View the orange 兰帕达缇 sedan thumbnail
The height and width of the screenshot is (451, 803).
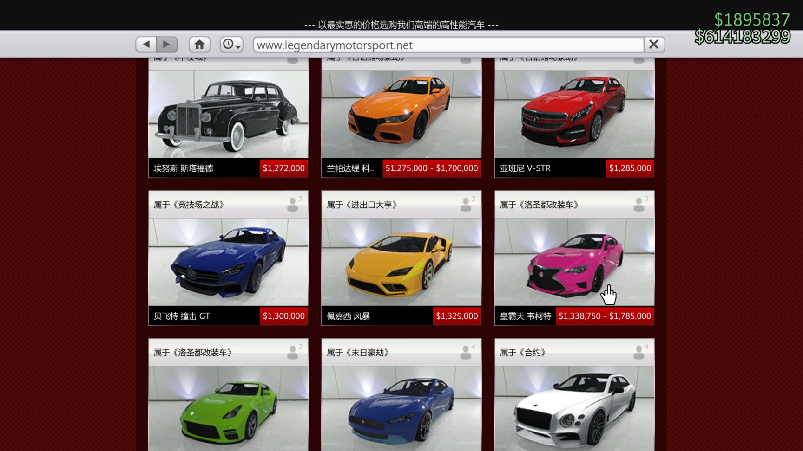click(x=401, y=113)
